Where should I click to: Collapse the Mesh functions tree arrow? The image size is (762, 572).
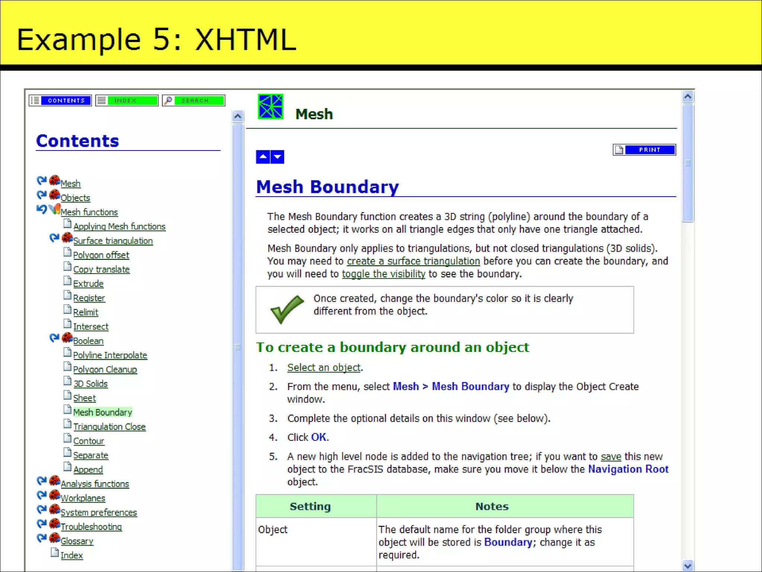42,209
